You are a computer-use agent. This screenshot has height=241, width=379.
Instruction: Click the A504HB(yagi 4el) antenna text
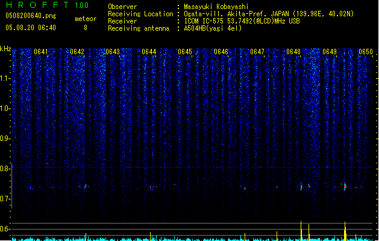213,28
